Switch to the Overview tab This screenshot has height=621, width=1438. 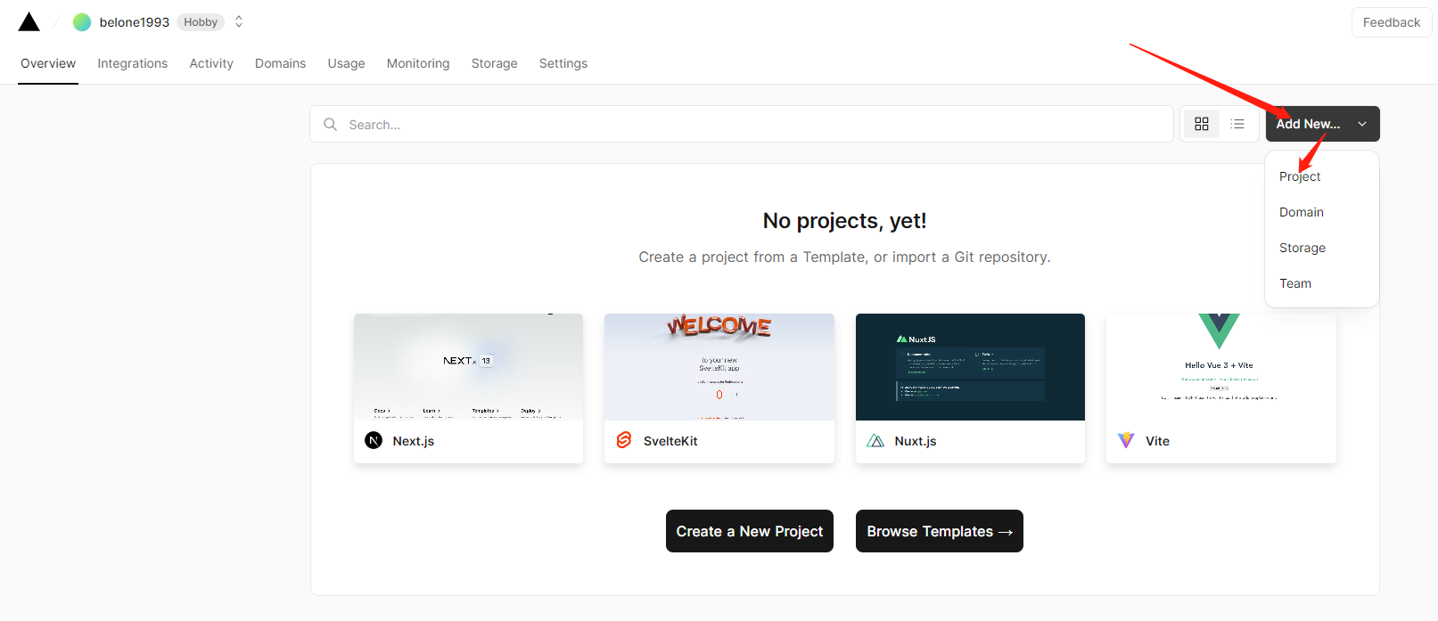48,63
